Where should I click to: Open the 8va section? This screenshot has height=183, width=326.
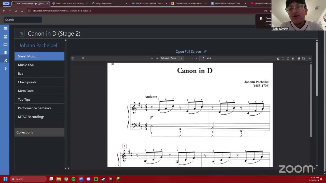tap(39, 73)
